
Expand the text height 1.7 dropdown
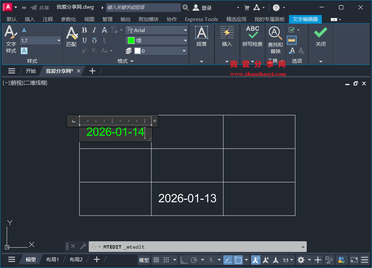point(59,40)
